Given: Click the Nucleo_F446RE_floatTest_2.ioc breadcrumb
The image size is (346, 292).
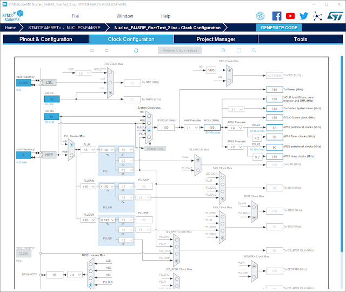Looking at the screenshot, I should click(167, 28).
